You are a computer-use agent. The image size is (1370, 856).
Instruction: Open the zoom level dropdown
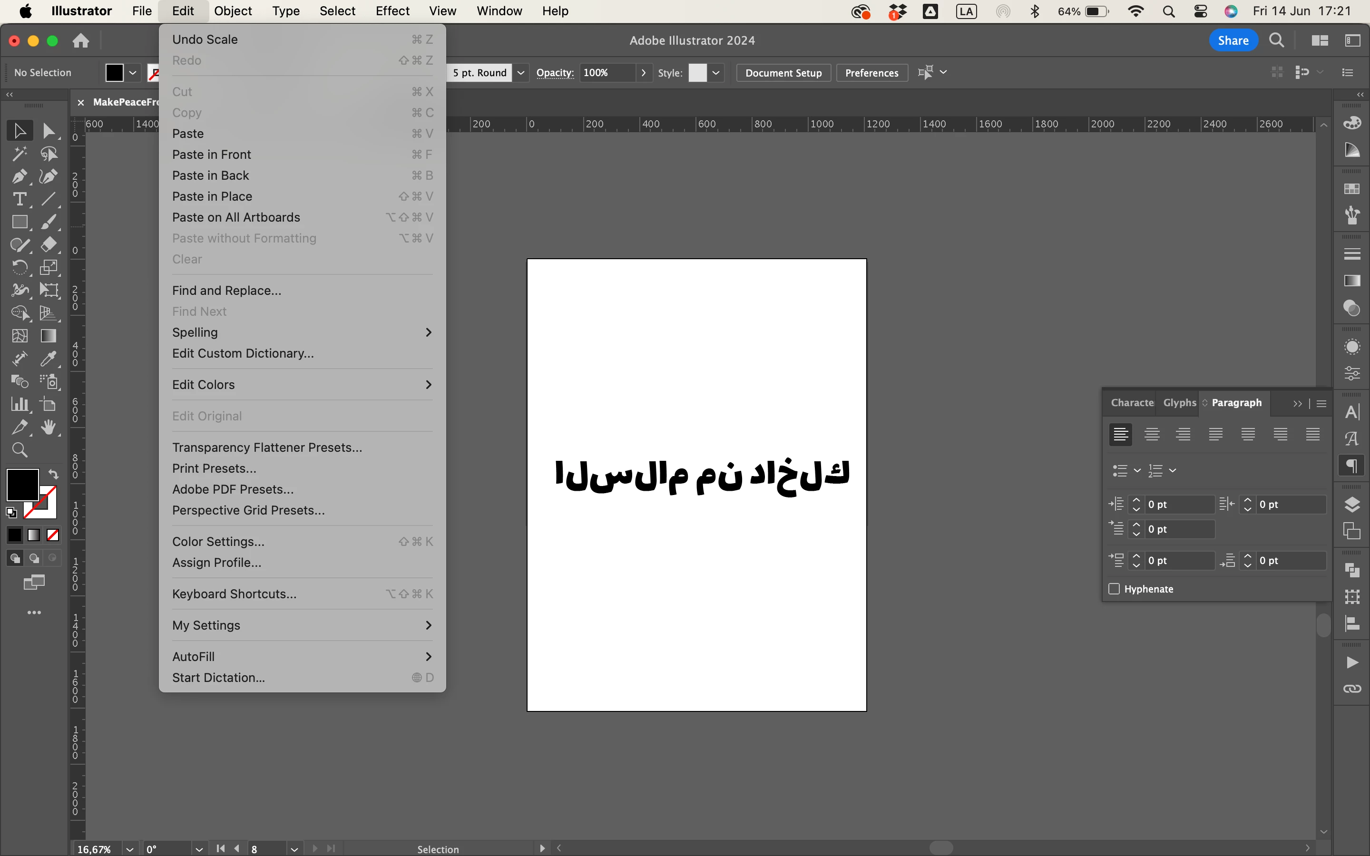point(130,849)
